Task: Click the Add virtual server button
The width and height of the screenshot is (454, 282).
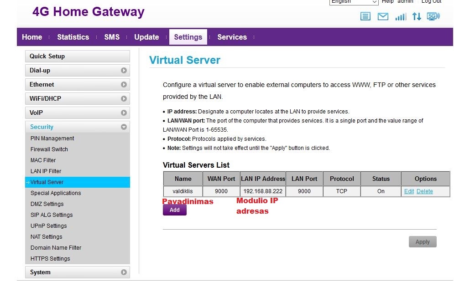Action: coord(174,210)
